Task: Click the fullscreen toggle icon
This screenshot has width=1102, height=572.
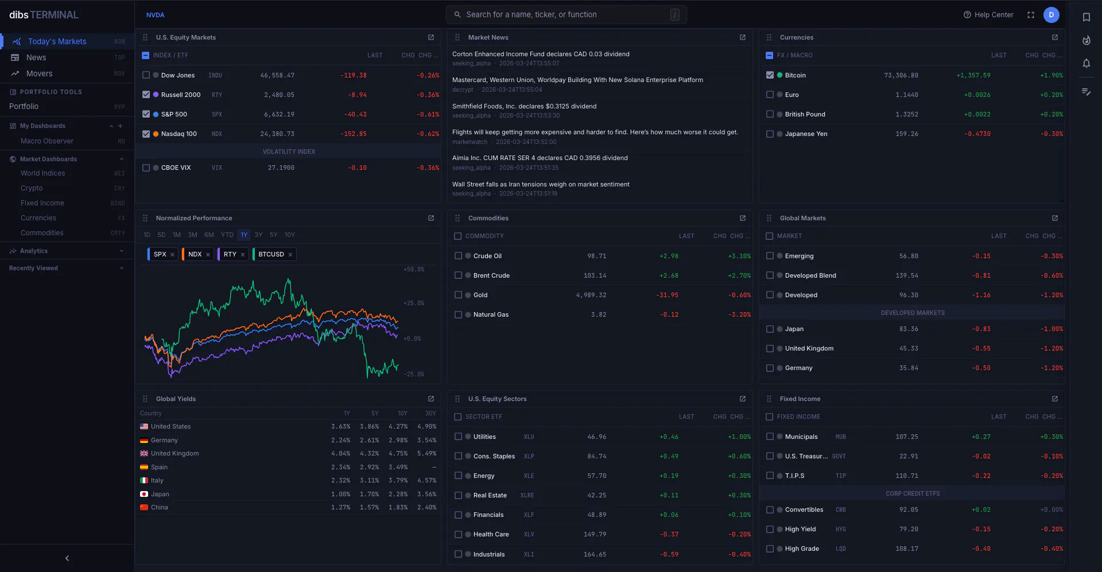Action: click(x=1030, y=15)
